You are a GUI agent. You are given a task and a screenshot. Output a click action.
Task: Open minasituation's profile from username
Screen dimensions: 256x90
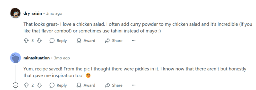click(36, 58)
